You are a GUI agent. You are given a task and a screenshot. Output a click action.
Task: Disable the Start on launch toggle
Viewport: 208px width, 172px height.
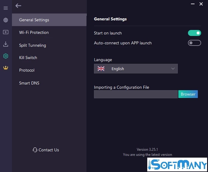click(194, 33)
